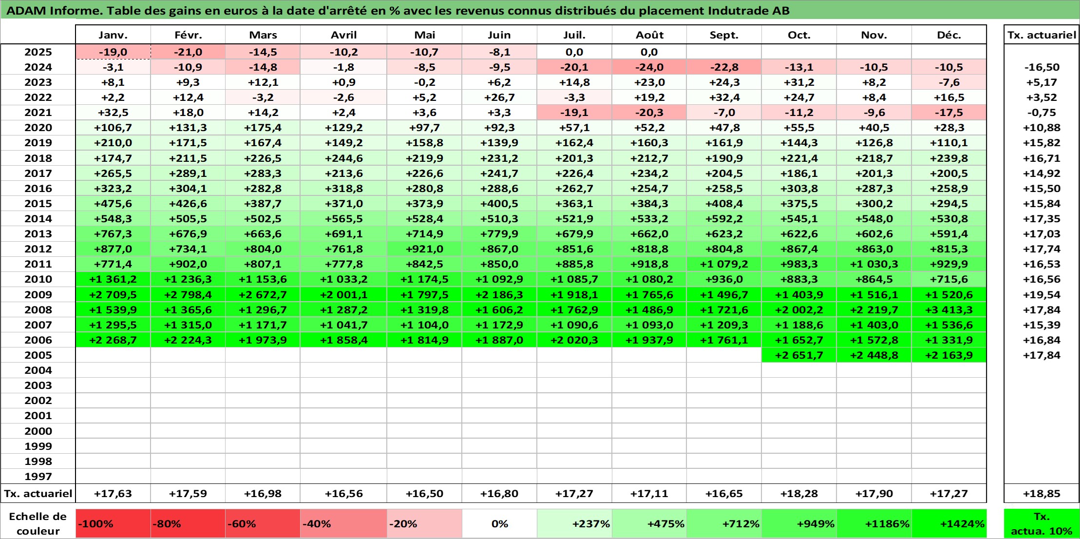Click the 0% white color scale swatch
The height and width of the screenshot is (539, 1080).
(x=499, y=524)
